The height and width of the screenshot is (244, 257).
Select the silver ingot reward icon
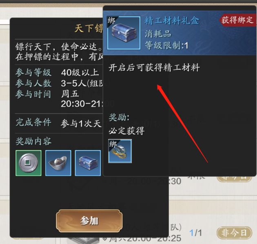coord(58,163)
